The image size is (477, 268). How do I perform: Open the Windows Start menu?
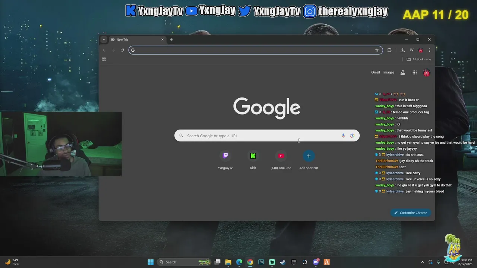151,262
